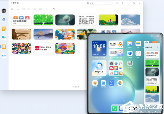Open the abstract floral pattern image
164x114 pixels.
[x=21, y=48]
